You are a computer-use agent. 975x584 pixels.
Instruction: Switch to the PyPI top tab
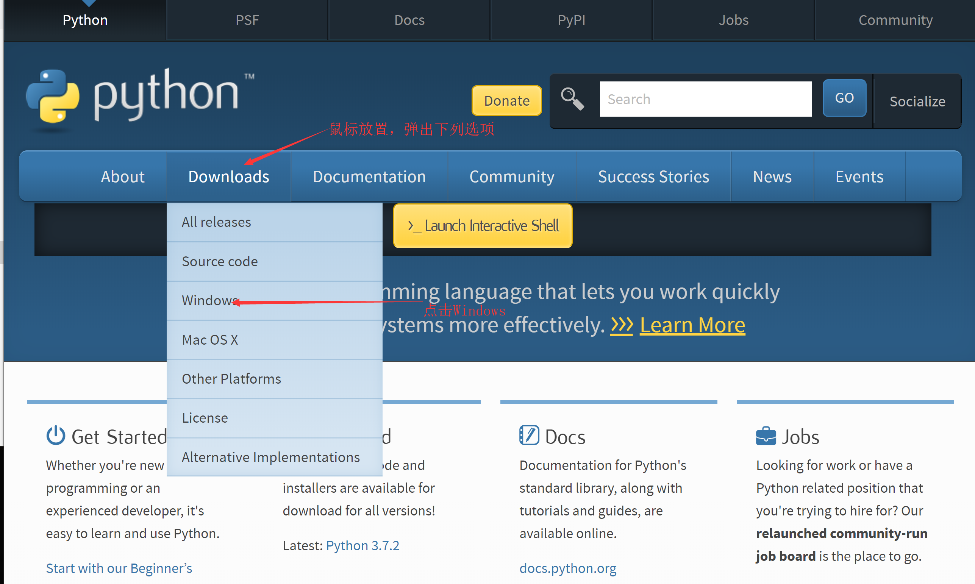[571, 20]
